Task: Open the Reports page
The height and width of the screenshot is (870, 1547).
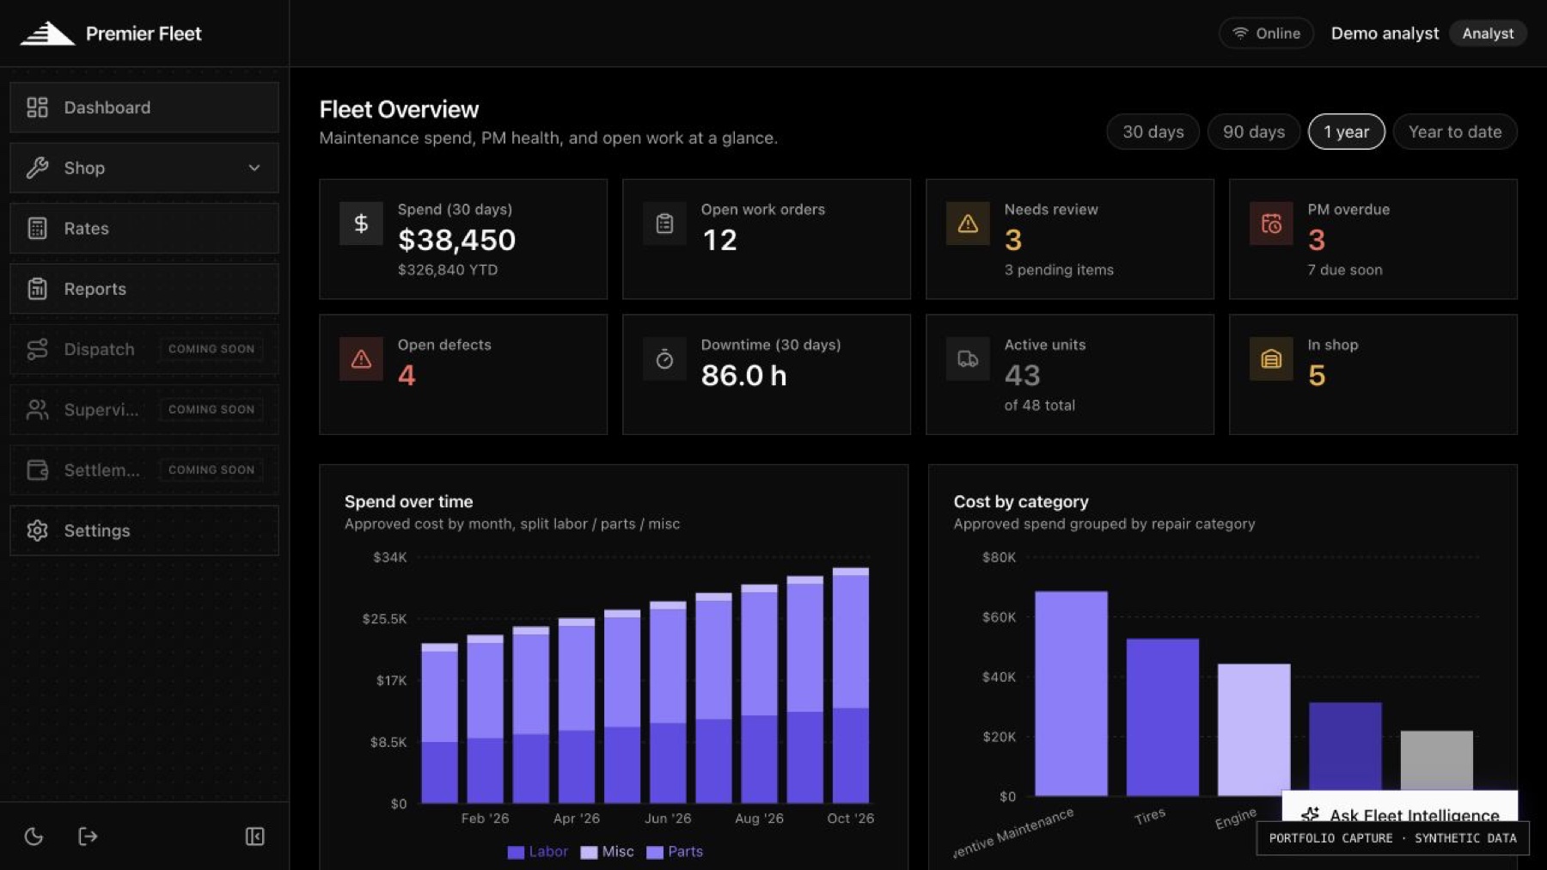Action: [x=144, y=289]
